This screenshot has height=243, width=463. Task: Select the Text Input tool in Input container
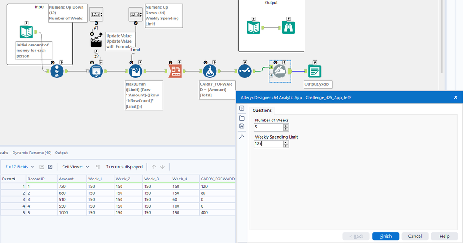(x=26, y=32)
